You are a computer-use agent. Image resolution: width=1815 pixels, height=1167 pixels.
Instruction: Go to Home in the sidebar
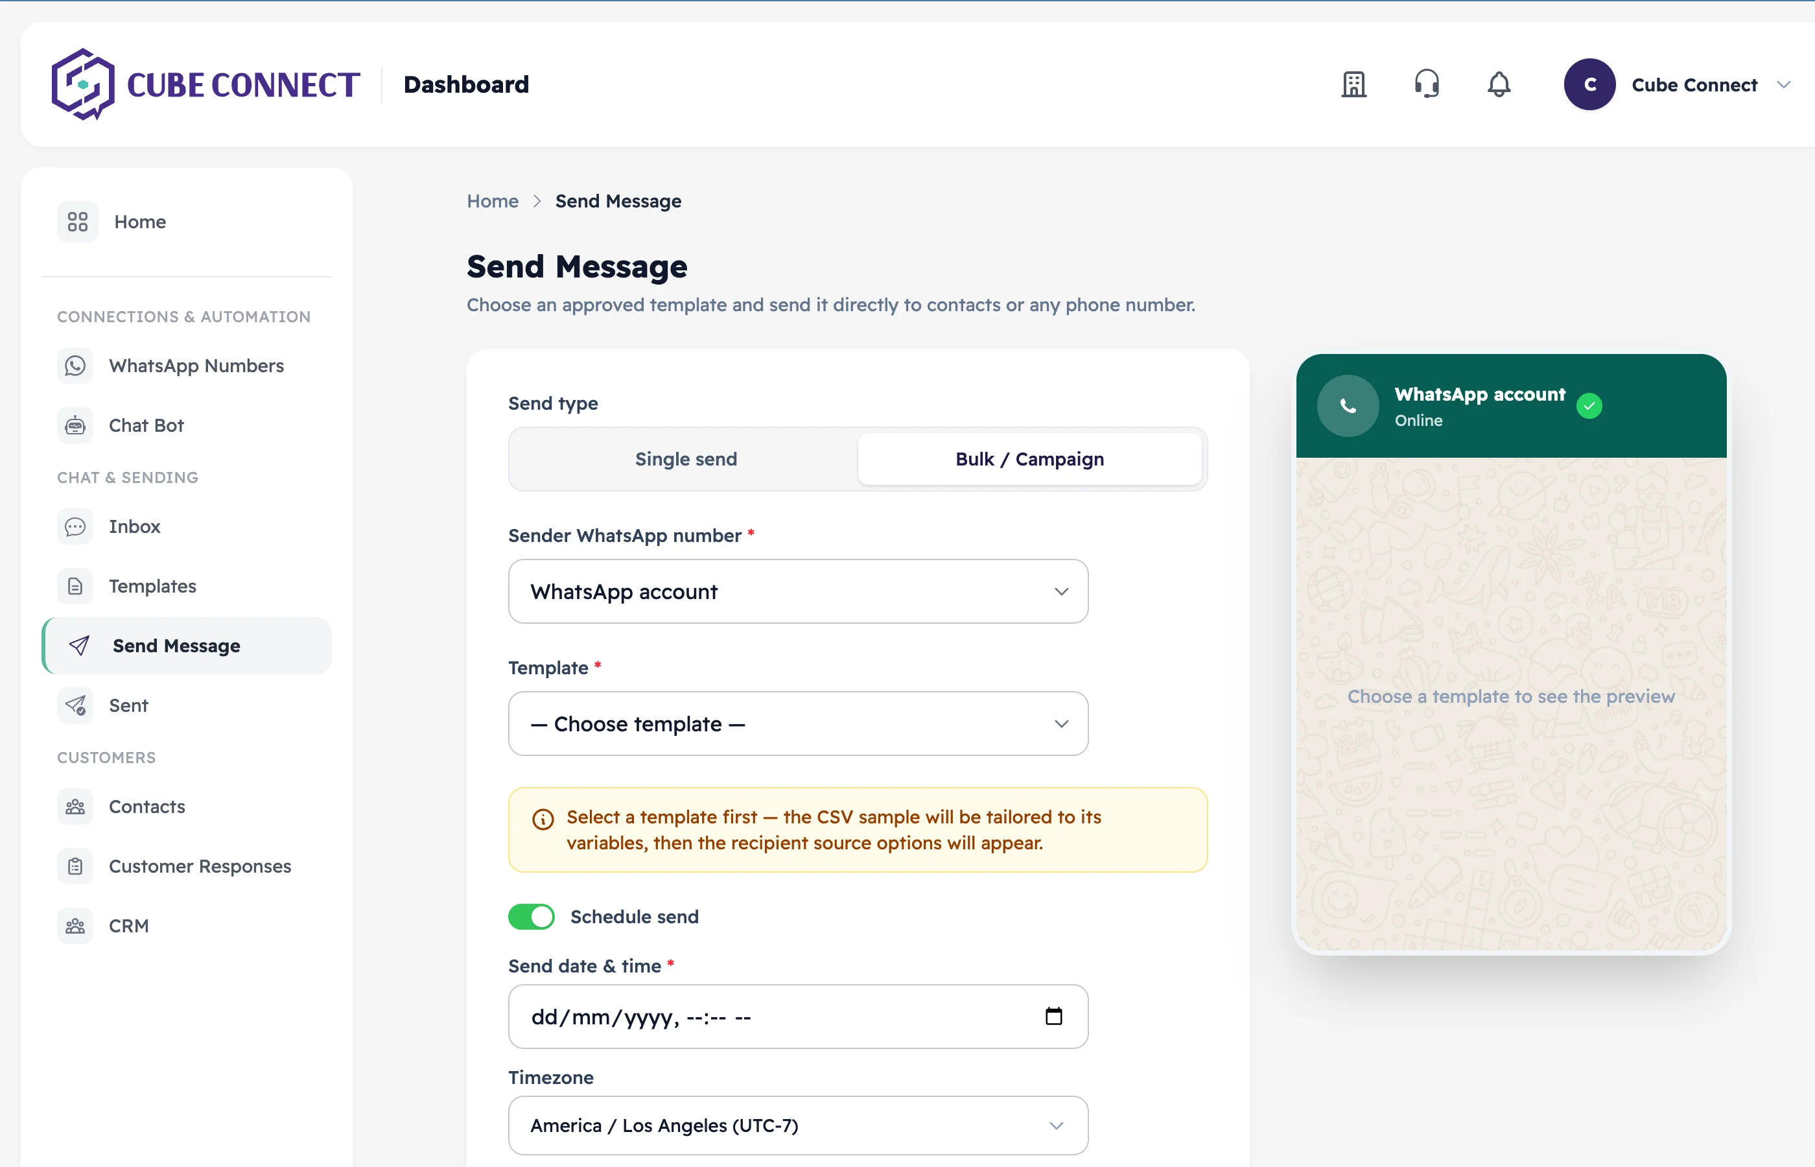[186, 222]
